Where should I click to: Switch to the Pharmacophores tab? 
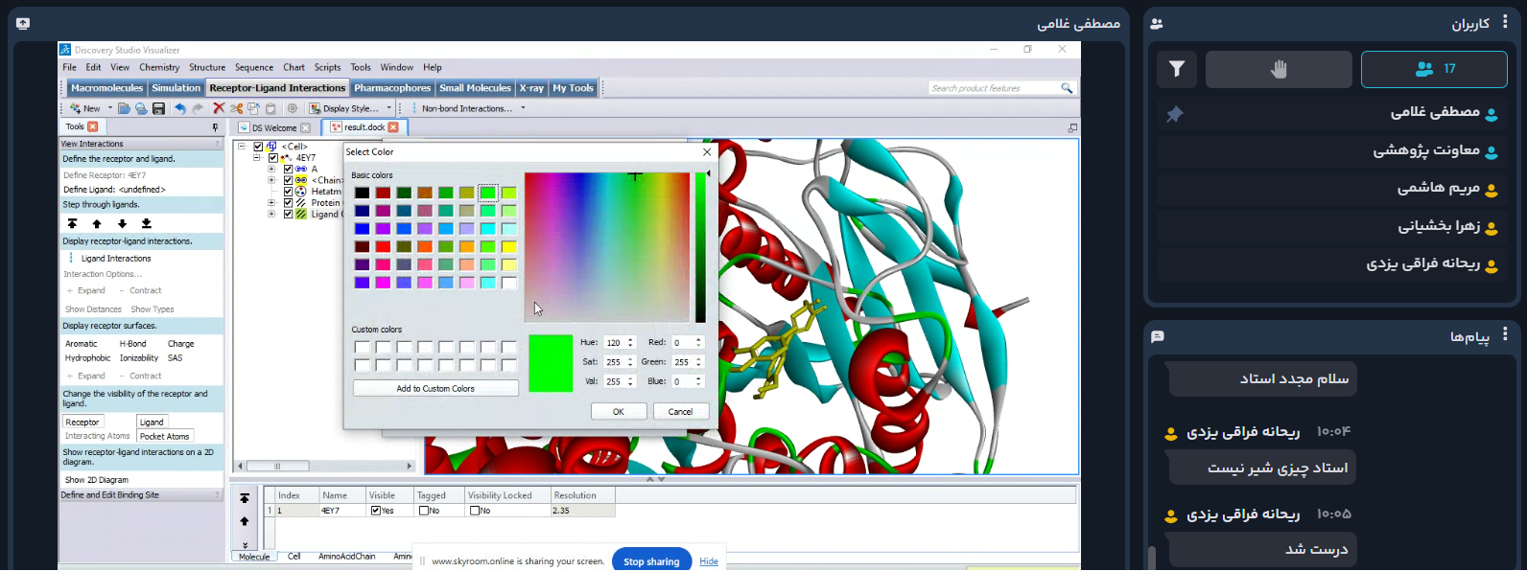coord(392,88)
